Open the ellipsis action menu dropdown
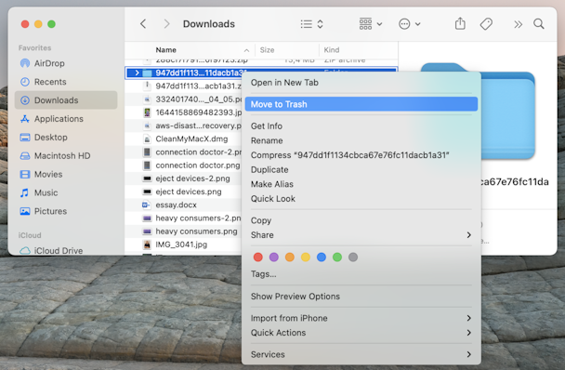 [x=410, y=24]
